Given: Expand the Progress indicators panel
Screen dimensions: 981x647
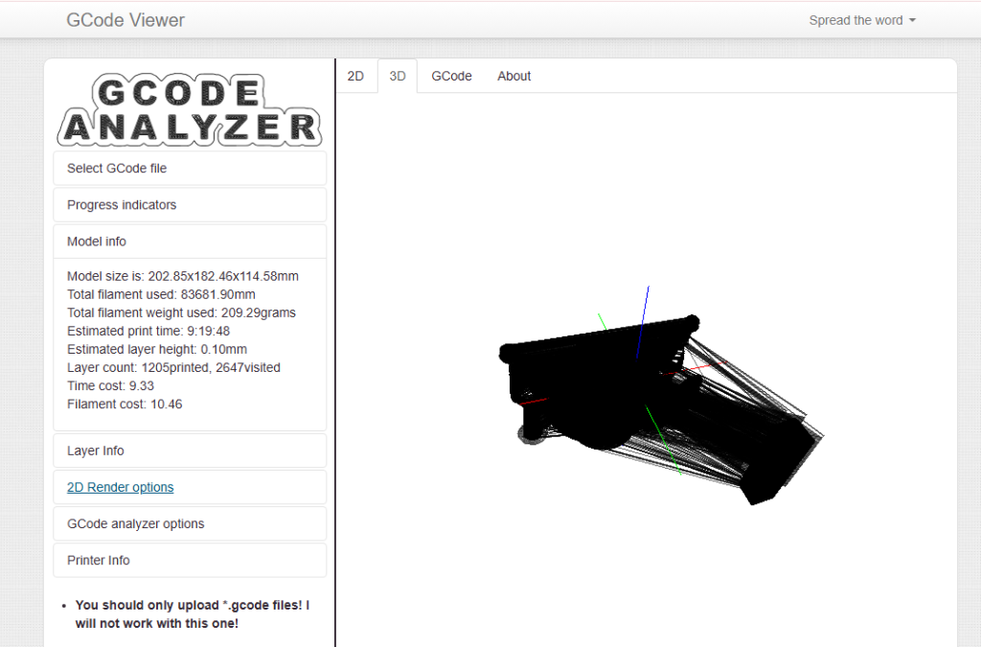Looking at the screenshot, I should [x=189, y=204].
